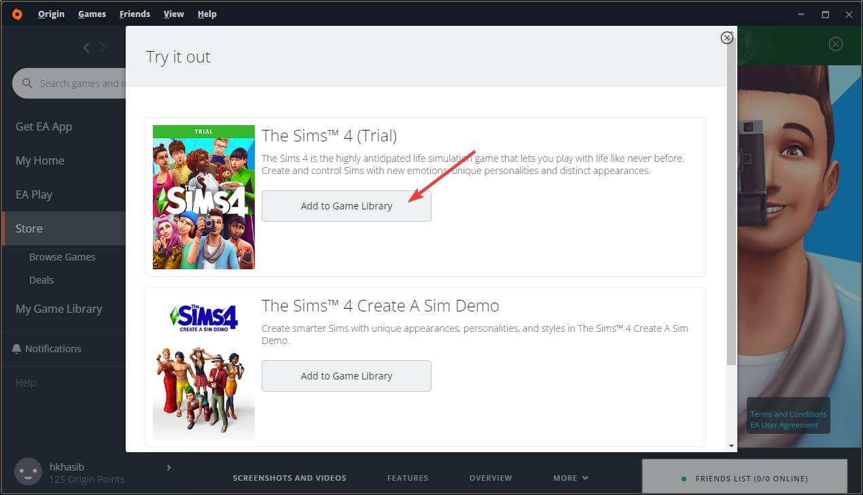
Task: Open Notifications via the bell icon
Action: 16,348
